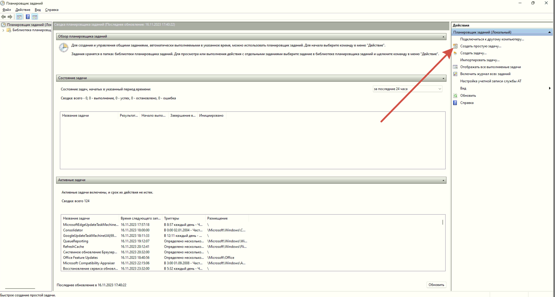Screen dimensions: 555x297
Task: Open the 'Действие' menu
Action: point(23,10)
